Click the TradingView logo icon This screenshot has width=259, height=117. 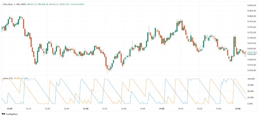click(3, 114)
